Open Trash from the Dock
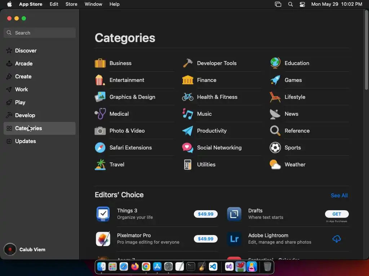 point(267,267)
